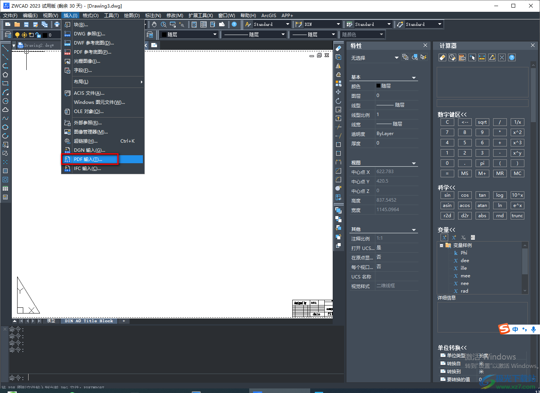Click the Quick Select icon in Properties

(423, 57)
